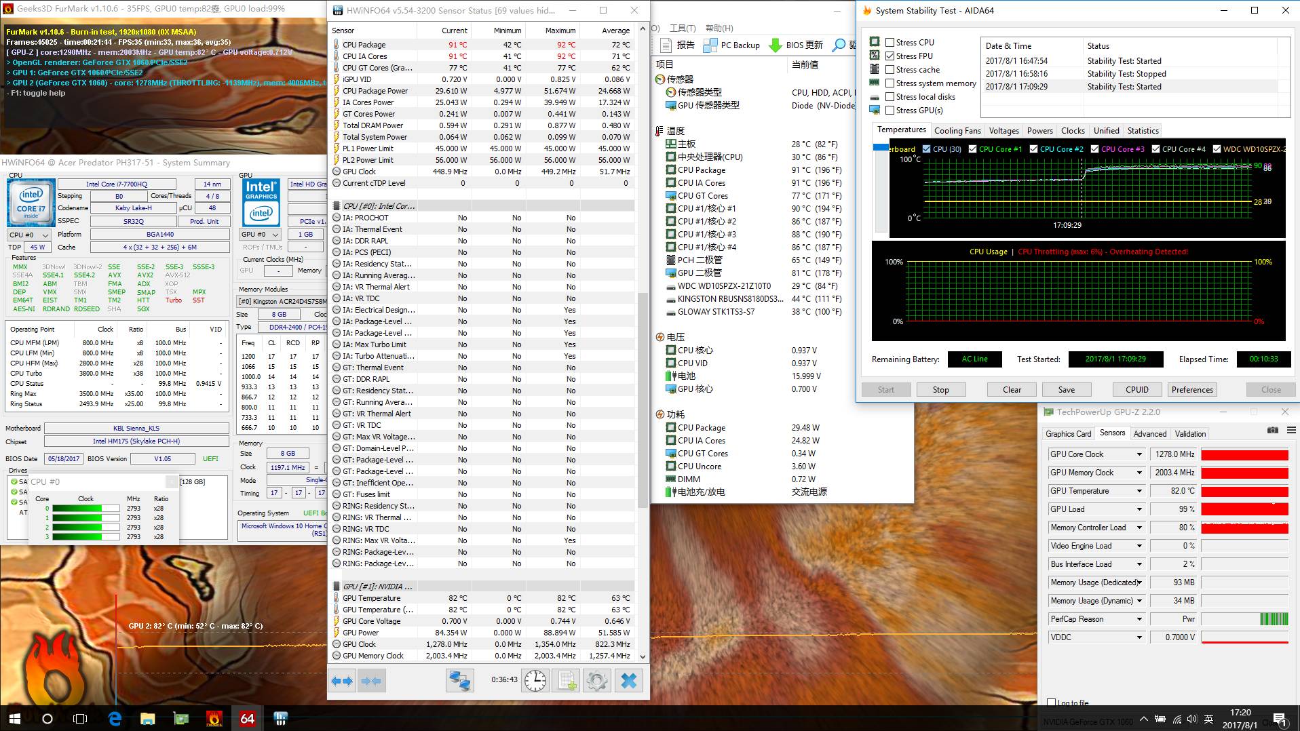
Task: Open HWiNFO remote network connection icon
Action: click(459, 681)
